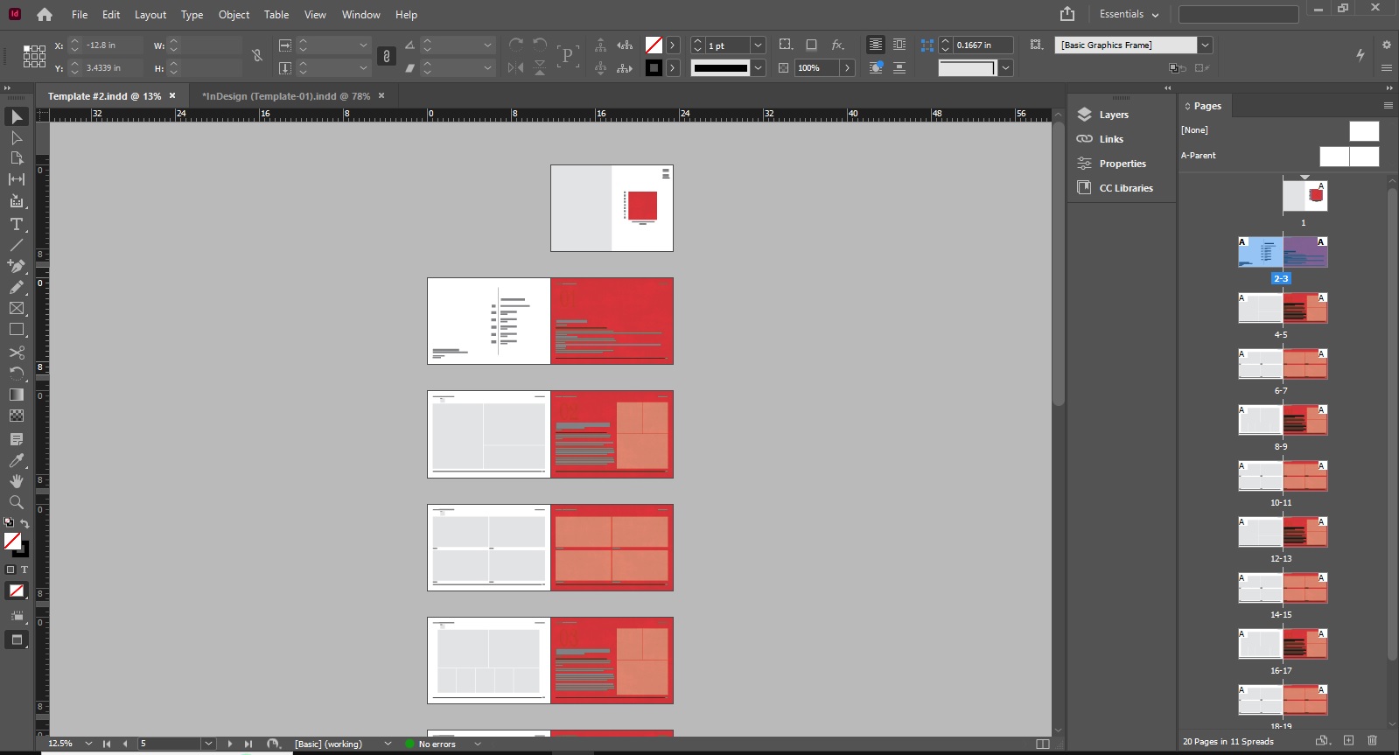Toggle constrain proportions for width and height

click(x=256, y=56)
